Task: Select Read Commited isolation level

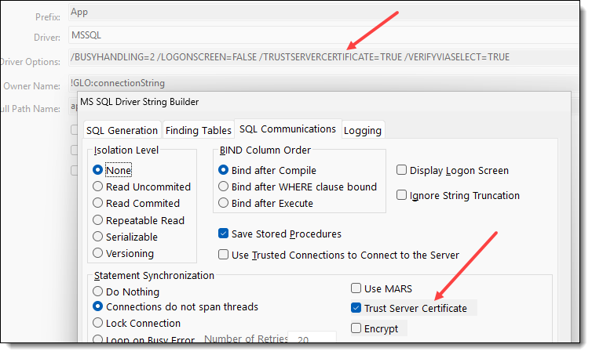Action: click(98, 203)
